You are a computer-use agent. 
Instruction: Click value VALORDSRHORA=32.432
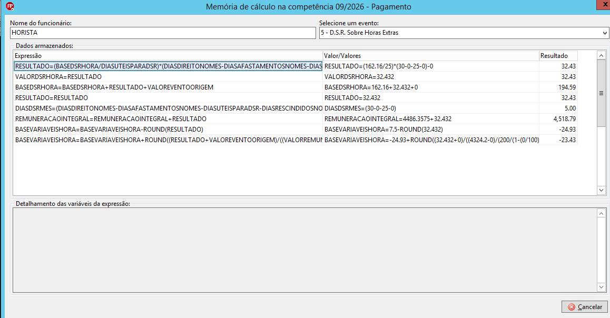tap(359, 77)
